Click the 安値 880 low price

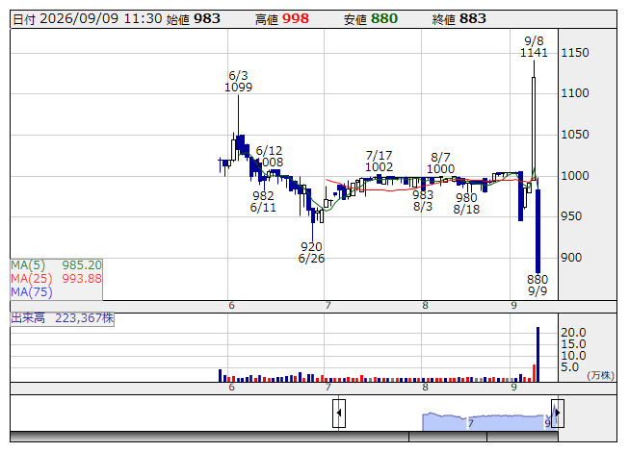coord(371,19)
